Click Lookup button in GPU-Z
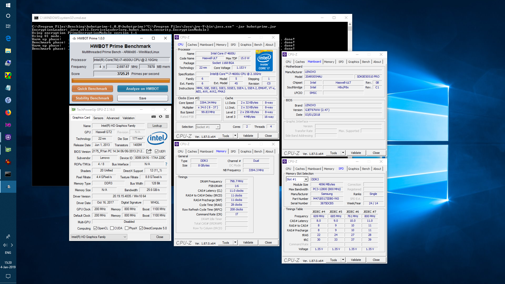This screenshot has height=284, width=505. click(157, 126)
